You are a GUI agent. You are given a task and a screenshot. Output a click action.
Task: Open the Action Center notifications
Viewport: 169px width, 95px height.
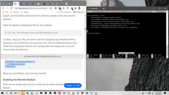click(165, 93)
